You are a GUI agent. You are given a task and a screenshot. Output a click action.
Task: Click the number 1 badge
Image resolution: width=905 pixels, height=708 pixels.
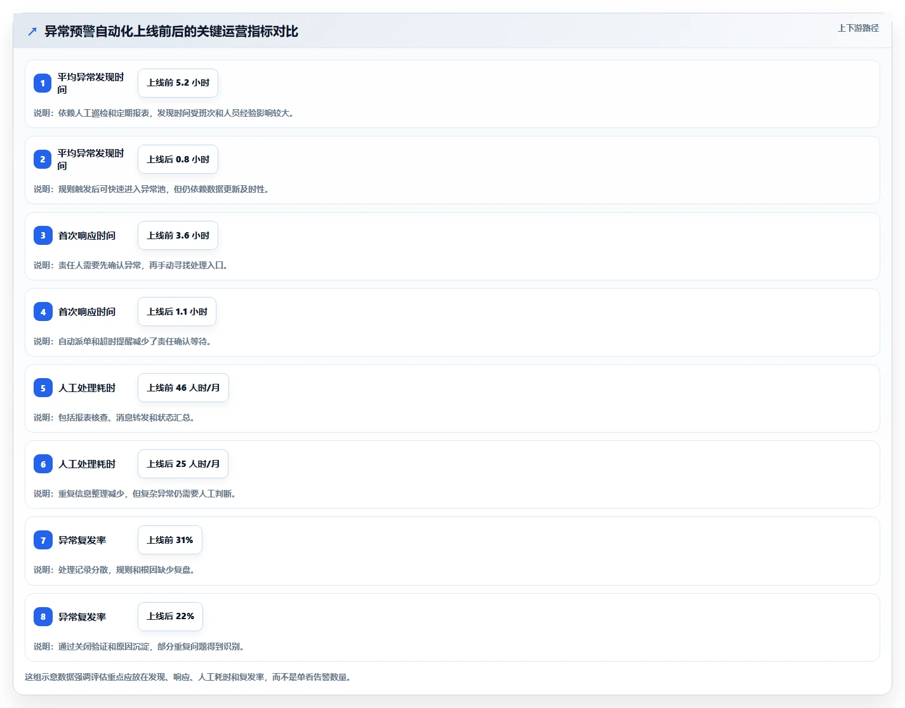coord(43,83)
